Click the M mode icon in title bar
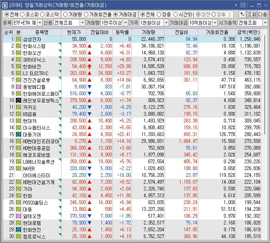 [x=243, y=5]
